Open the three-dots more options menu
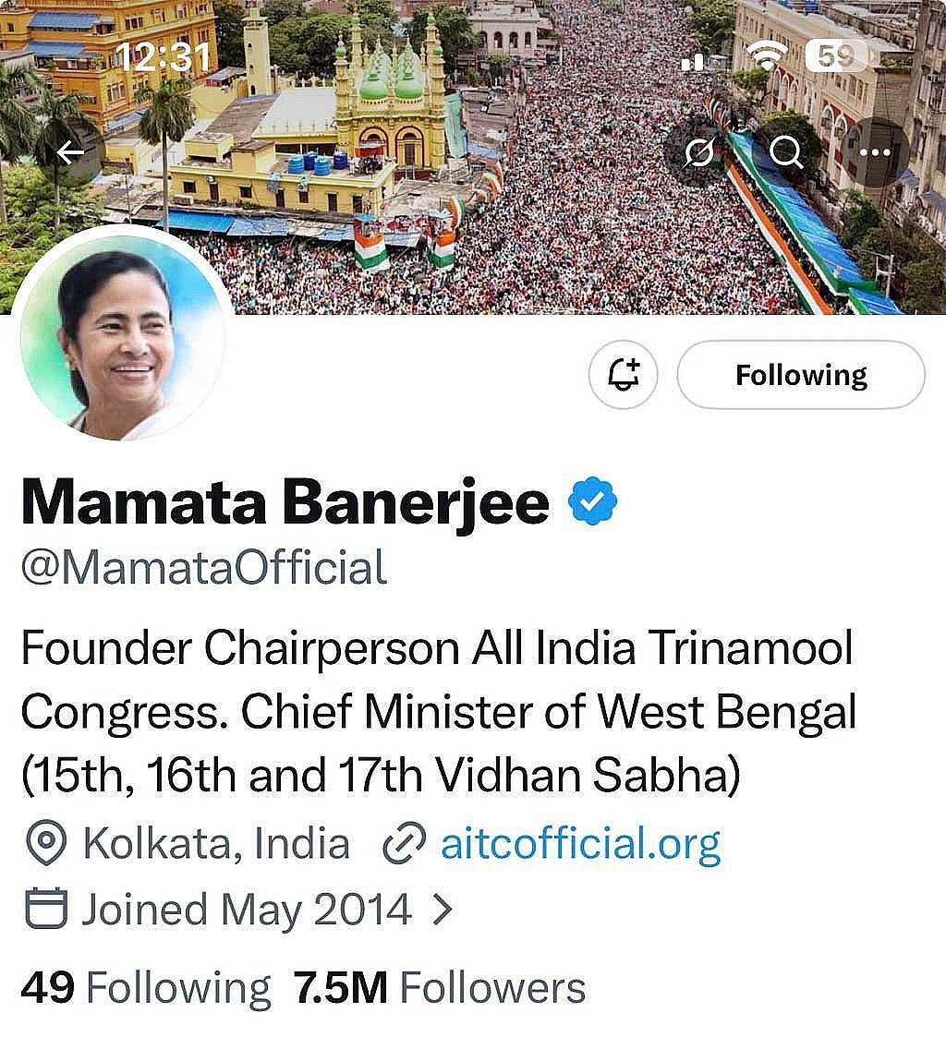Image resolution: width=946 pixels, height=1049 pixels. coord(874,152)
